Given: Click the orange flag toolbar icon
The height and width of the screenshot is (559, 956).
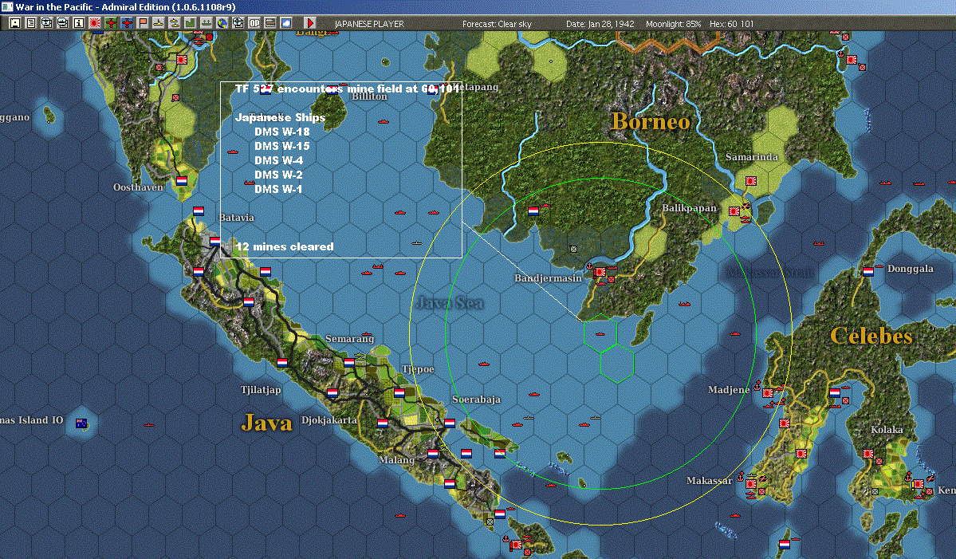Looking at the screenshot, I should 143,23.
